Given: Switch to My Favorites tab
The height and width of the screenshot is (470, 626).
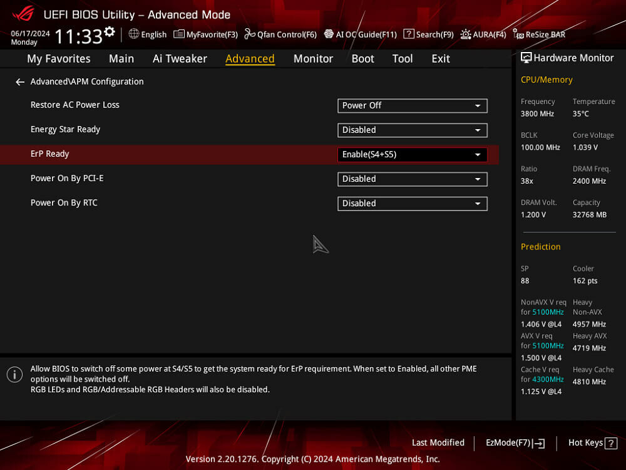Looking at the screenshot, I should tap(59, 59).
